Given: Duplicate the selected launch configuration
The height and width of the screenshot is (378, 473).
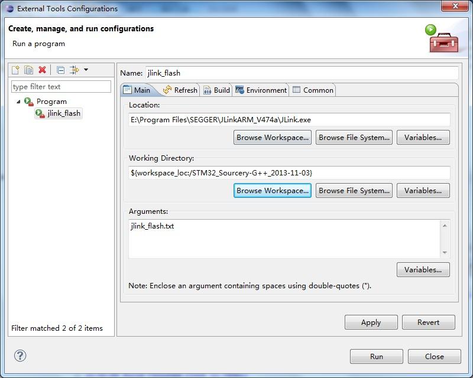Looking at the screenshot, I should tap(28, 70).
